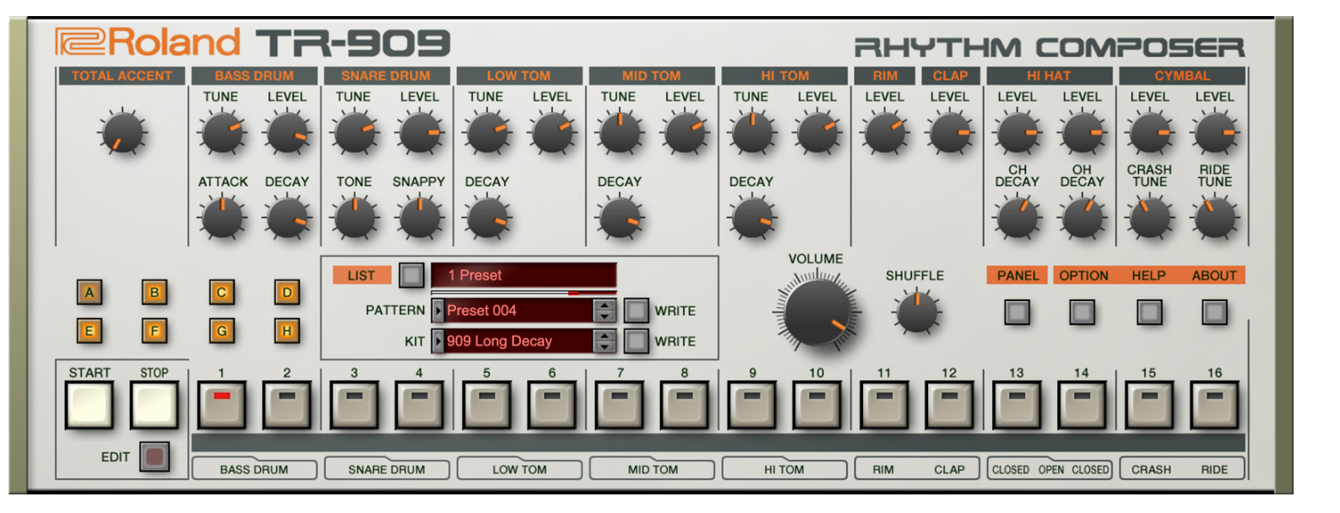The height and width of the screenshot is (513, 1340).
Task: Click the BASS DRUM ATTACK knob
Action: [222, 218]
